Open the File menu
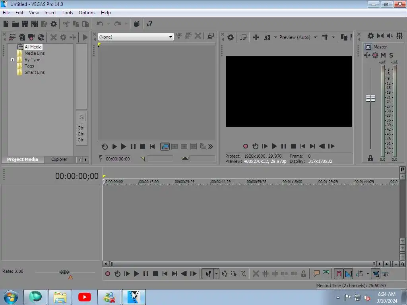This screenshot has width=407, height=305. [x=6, y=12]
